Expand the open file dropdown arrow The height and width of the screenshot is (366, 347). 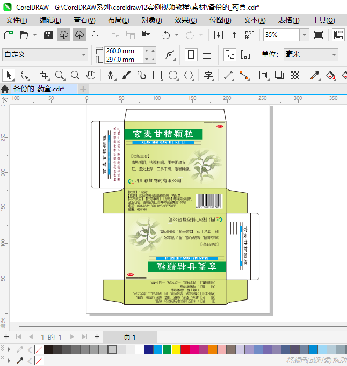pos(35,35)
